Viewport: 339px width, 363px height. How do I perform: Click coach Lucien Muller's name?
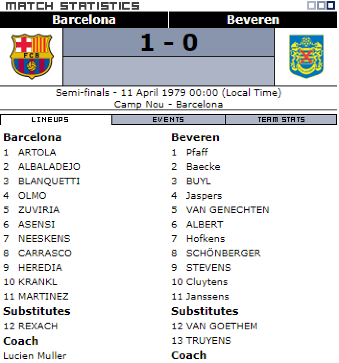click(35, 356)
